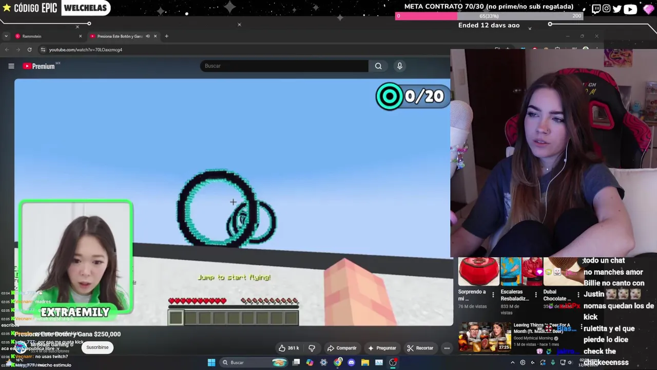The width and height of the screenshot is (657, 370).
Task: Open a new browser tab
Action: (166, 36)
